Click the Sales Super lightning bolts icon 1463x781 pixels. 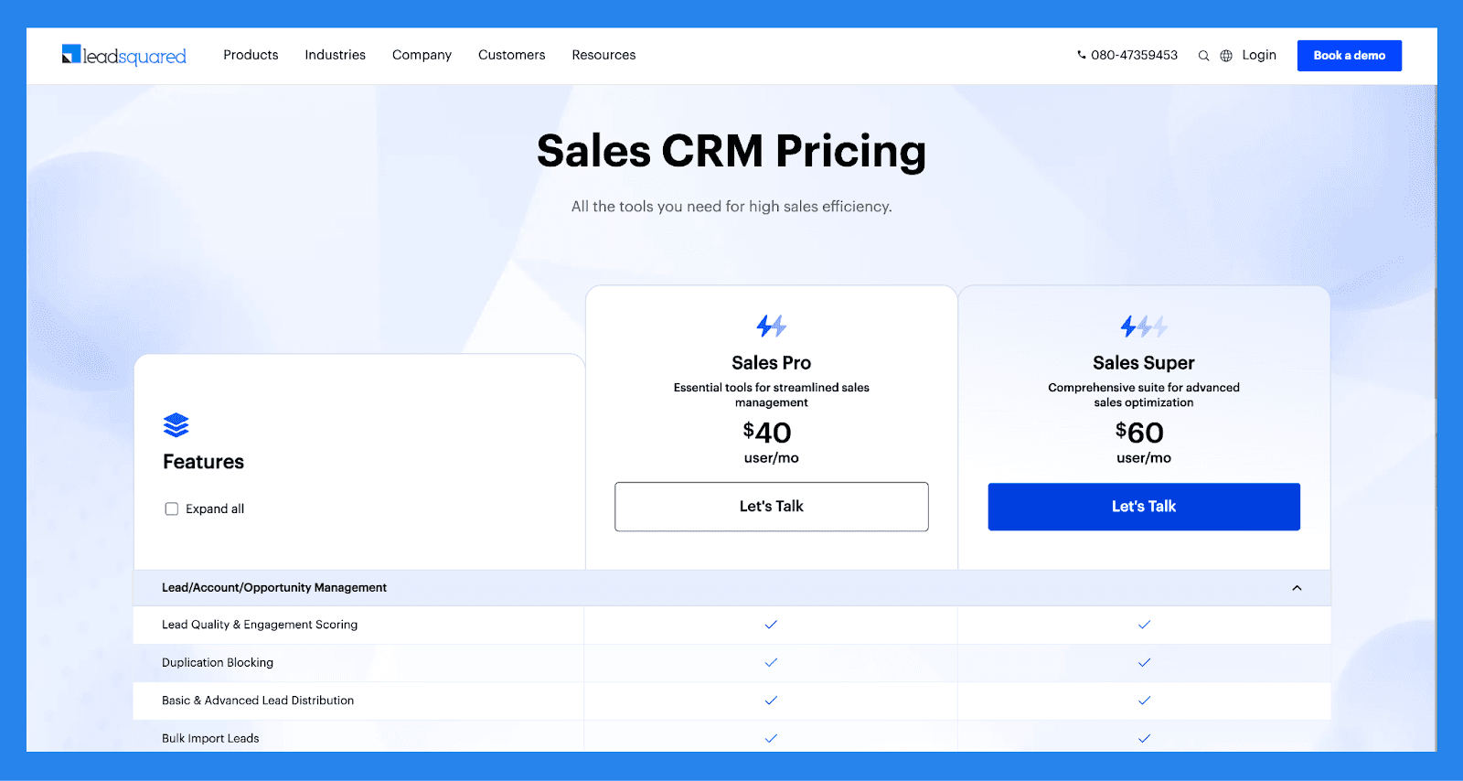pyautogui.click(x=1144, y=326)
